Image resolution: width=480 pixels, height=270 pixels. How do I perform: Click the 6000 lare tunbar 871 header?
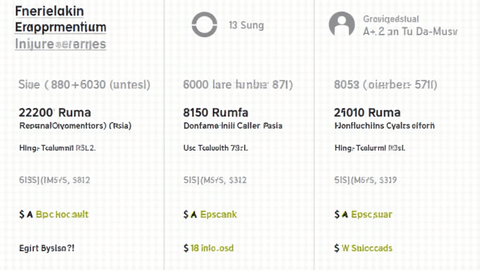pyautogui.click(x=238, y=85)
